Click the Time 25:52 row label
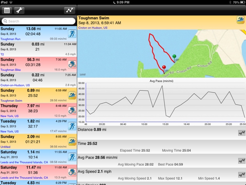 click(88, 144)
